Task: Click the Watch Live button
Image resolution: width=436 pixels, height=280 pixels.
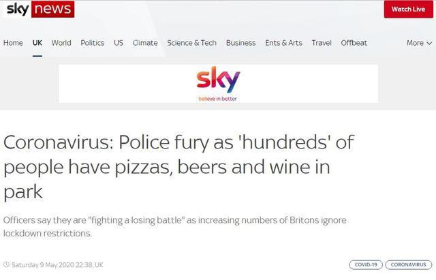Action: pos(409,9)
